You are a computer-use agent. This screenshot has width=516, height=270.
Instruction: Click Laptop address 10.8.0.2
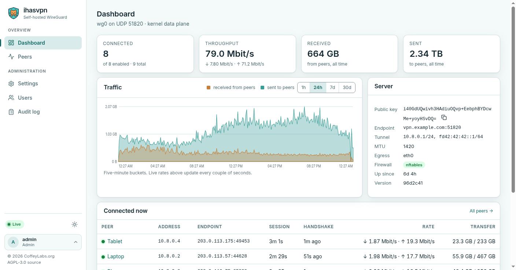pos(169,256)
